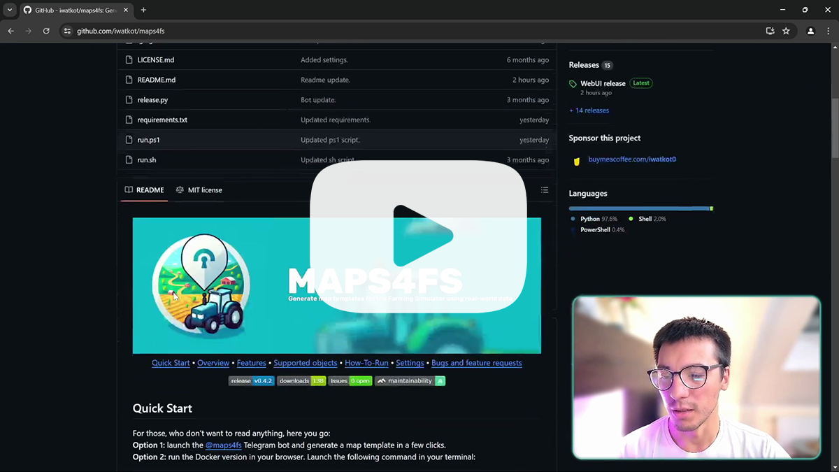This screenshot has height=472, width=839.
Task: Open the browser profile icon
Action: (810, 31)
